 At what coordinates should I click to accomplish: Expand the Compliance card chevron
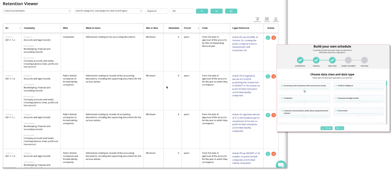[x=305, y=103]
